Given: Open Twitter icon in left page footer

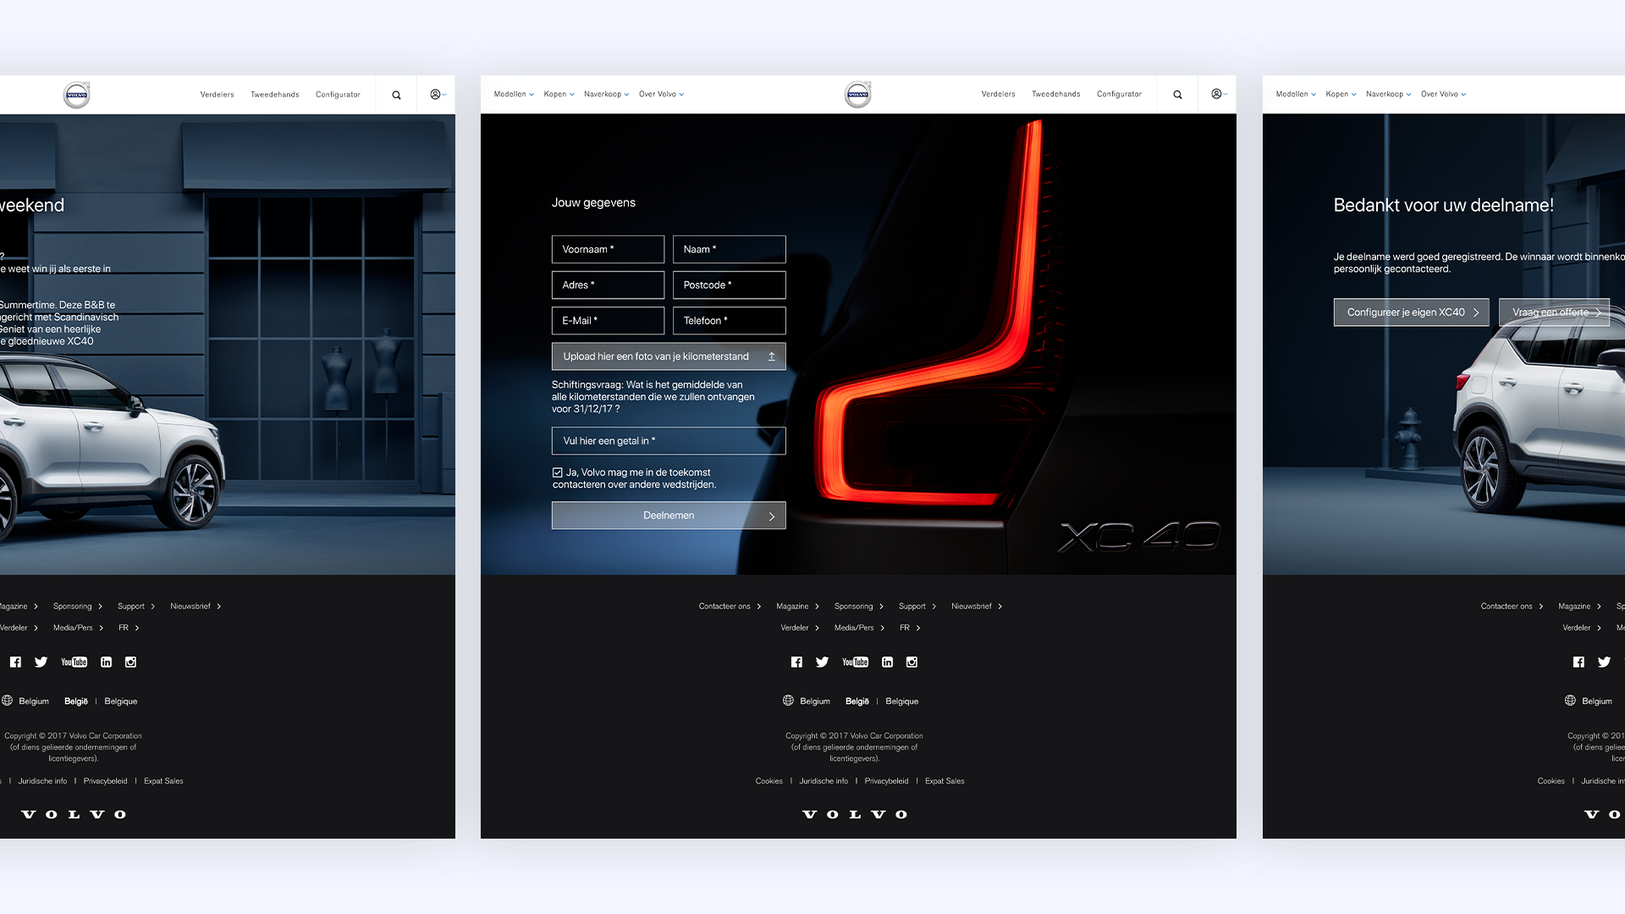Looking at the screenshot, I should pos(41,662).
